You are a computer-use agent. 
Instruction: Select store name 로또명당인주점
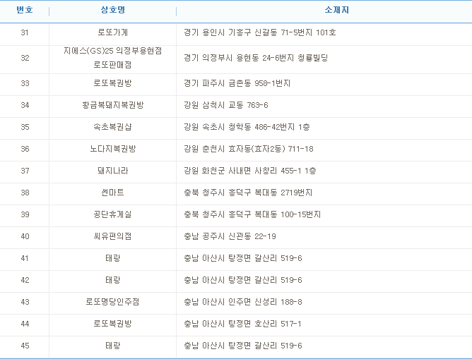tap(112, 302)
